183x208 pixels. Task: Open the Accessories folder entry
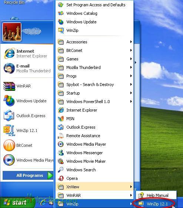click(94, 42)
